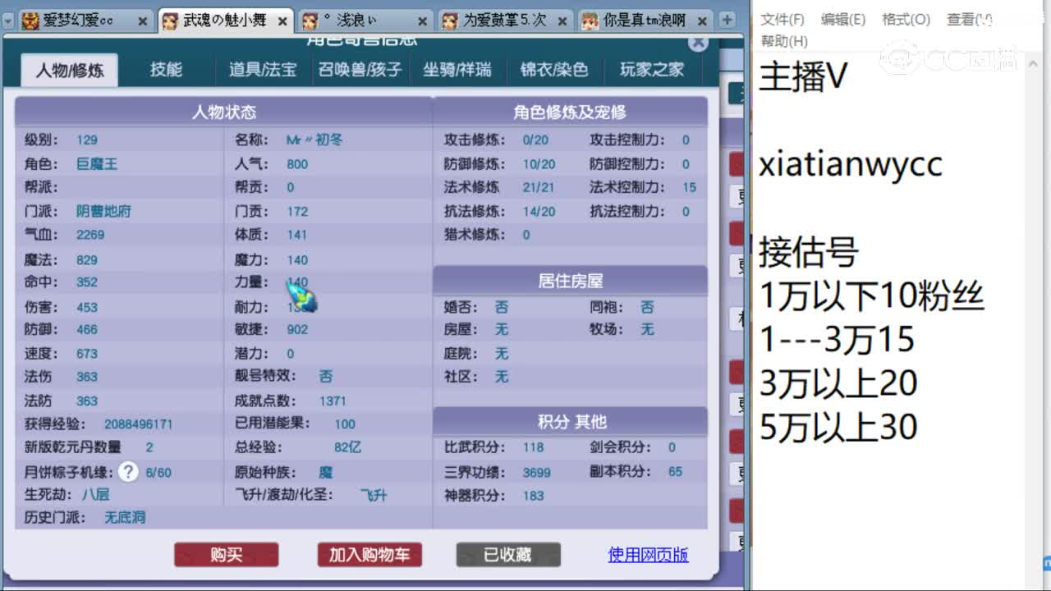
Task: Click the 抗法修炼 value 14/20
Action: 539,212
